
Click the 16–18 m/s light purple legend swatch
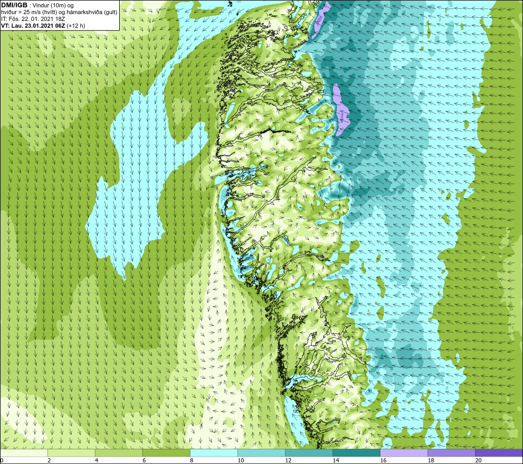click(404, 452)
